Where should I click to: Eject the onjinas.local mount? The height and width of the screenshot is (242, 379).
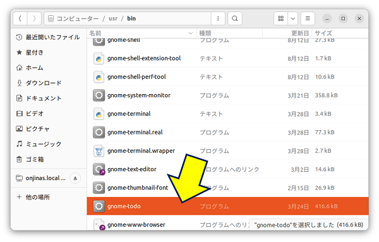(75, 178)
